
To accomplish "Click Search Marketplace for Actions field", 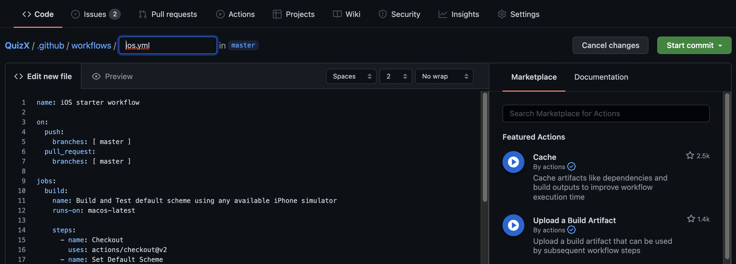I will (606, 113).
